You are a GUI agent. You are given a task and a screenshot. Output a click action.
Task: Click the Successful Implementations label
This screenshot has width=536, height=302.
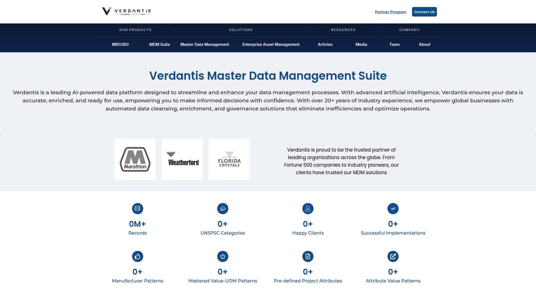(393, 233)
